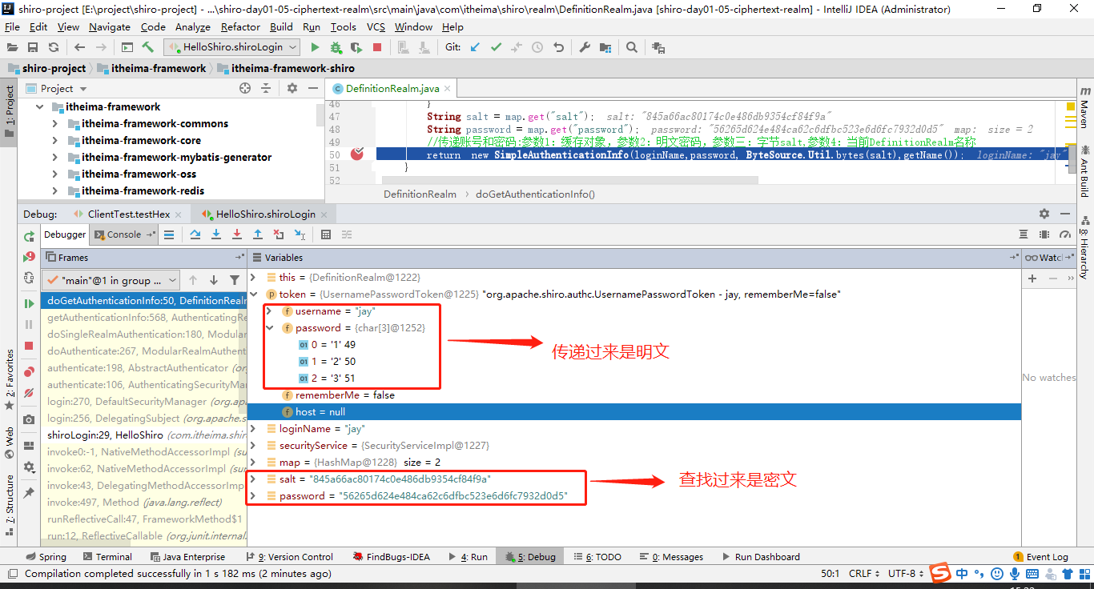Screen dimensions: 1094x589
Task: Stop the debug session red square
Action: pos(29,346)
